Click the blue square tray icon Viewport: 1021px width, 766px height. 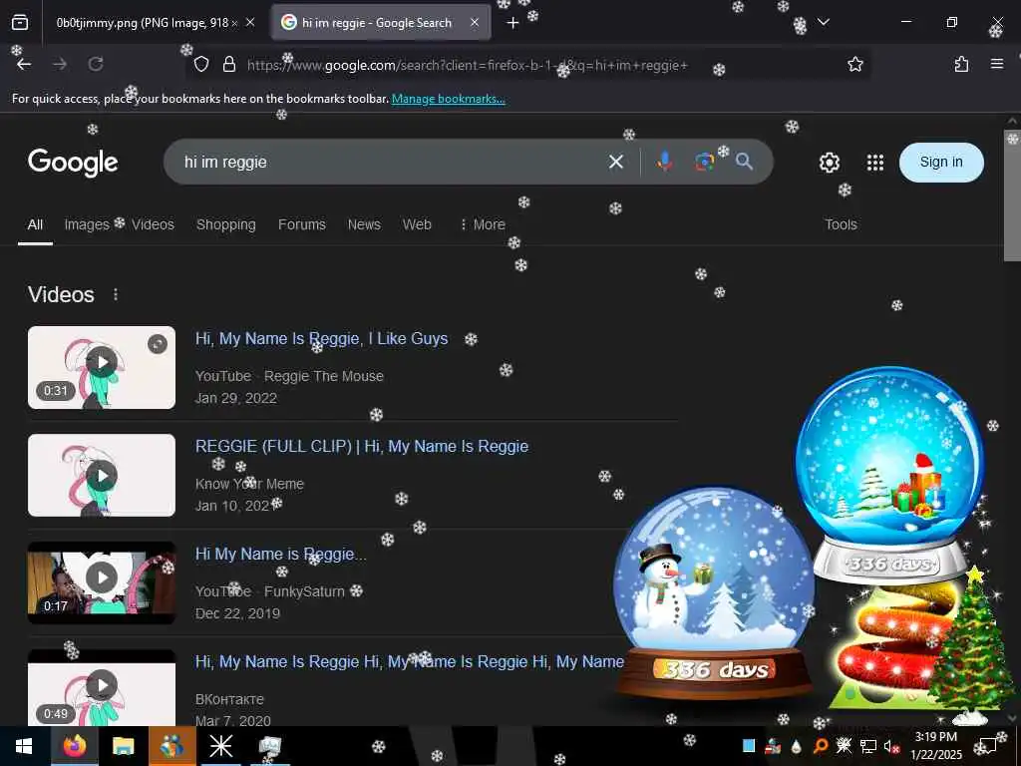click(x=749, y=746)
